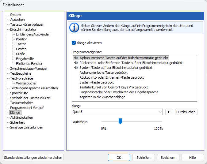
Task: Select Symbole der Tastaturkürzel
Action: point(30,98)
